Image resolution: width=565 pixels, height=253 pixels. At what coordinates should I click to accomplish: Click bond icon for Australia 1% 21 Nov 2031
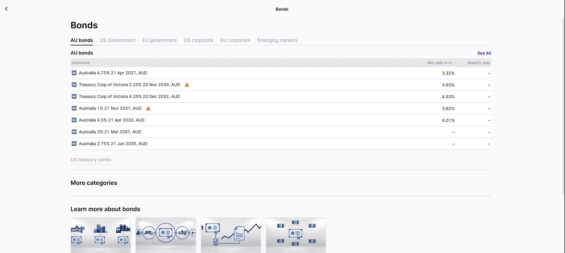(74, 108)
